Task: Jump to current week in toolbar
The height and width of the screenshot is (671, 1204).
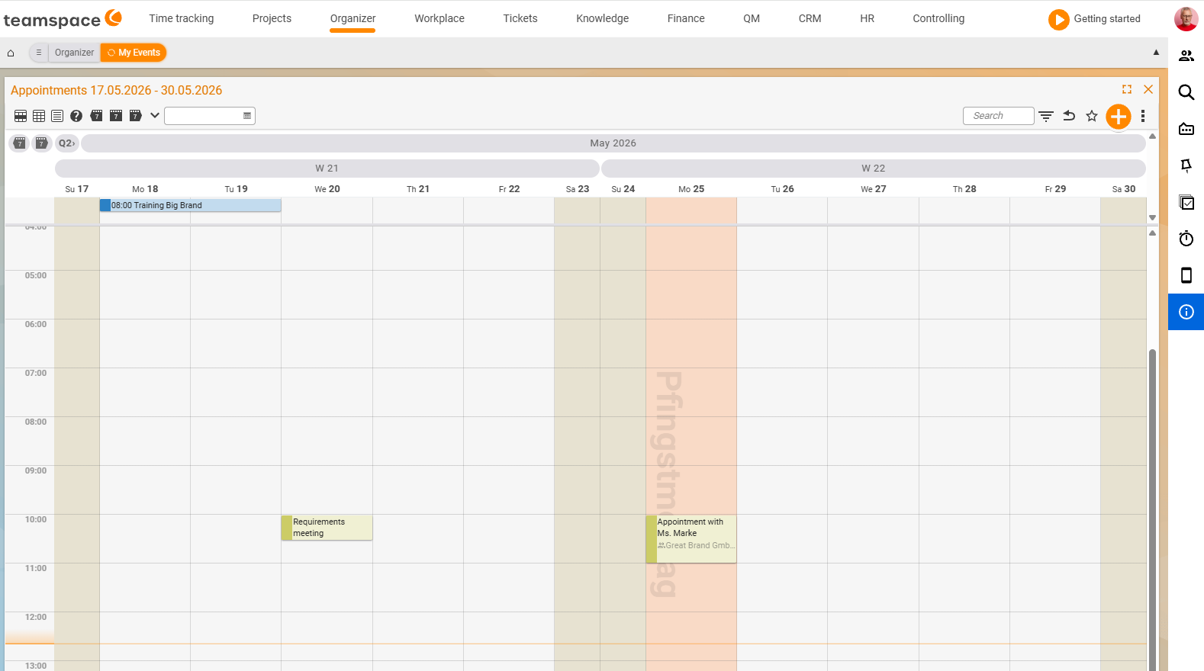Action: pyautogui.click(x=116, y=116)
